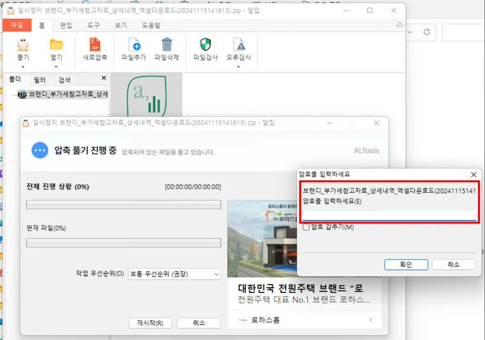Switch to the 편집 ribbon tab
Viewport: 485px width, 340px height.
click(66, 25)
